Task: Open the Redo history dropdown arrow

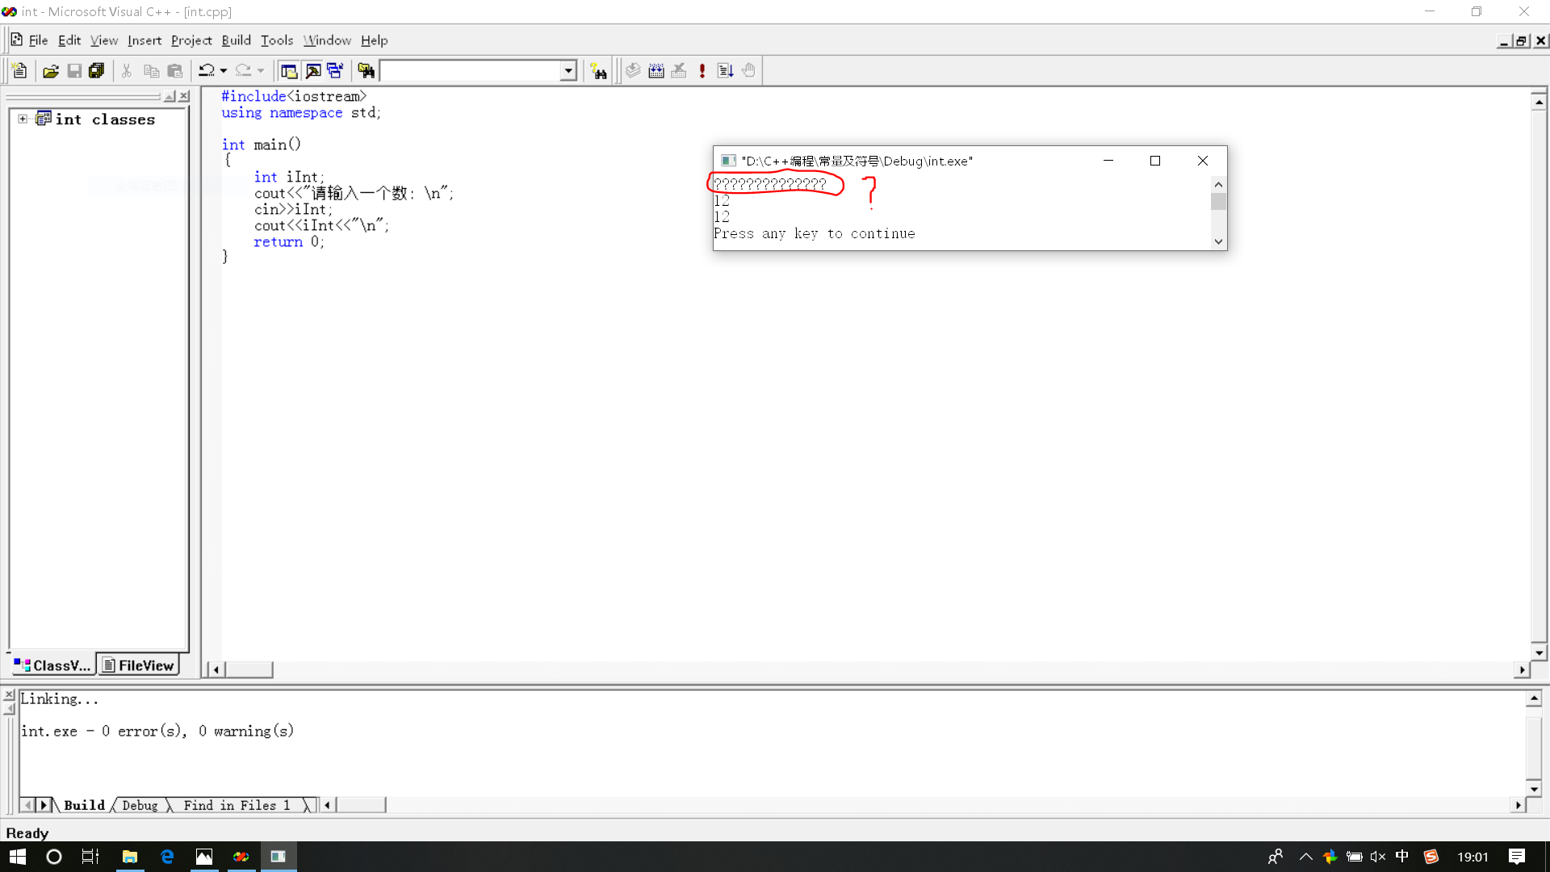Action: point(260,71)
